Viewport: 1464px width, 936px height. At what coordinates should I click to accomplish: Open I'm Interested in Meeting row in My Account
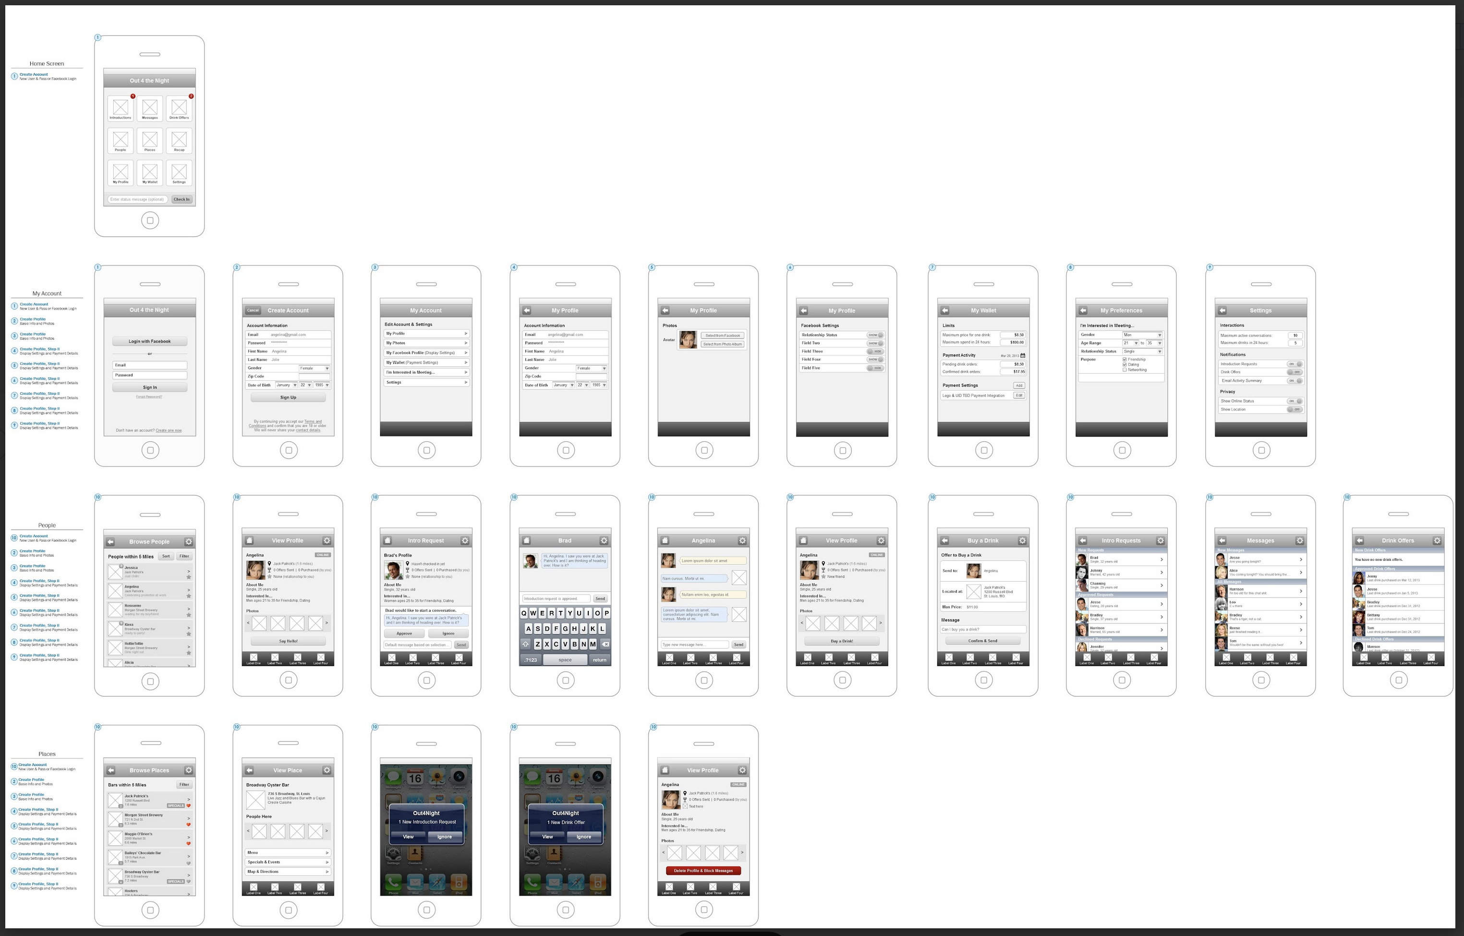426,372
